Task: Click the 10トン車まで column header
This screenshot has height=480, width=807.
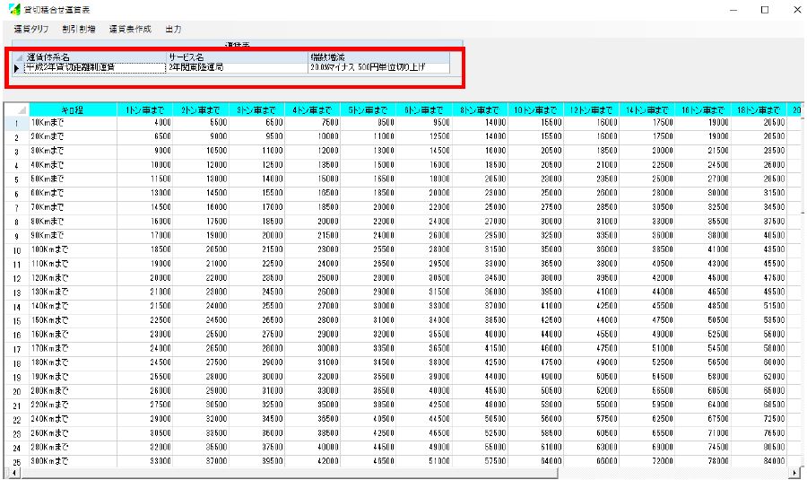Action: (536, 109)
